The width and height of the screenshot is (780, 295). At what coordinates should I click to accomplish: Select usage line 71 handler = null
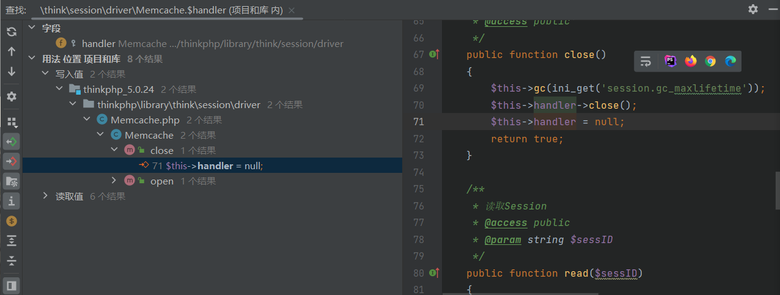coord(208,166)
